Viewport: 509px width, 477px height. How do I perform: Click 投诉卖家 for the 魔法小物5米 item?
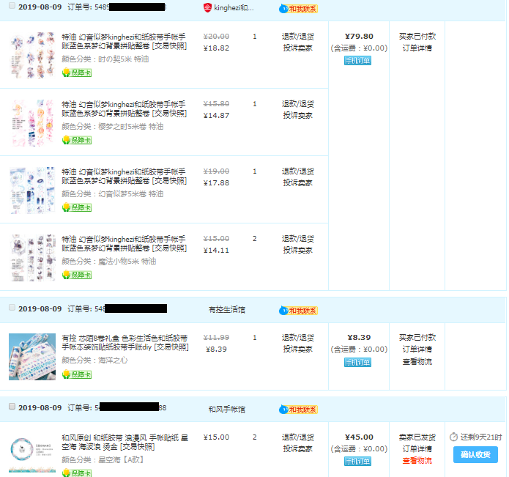click(297, 250)
